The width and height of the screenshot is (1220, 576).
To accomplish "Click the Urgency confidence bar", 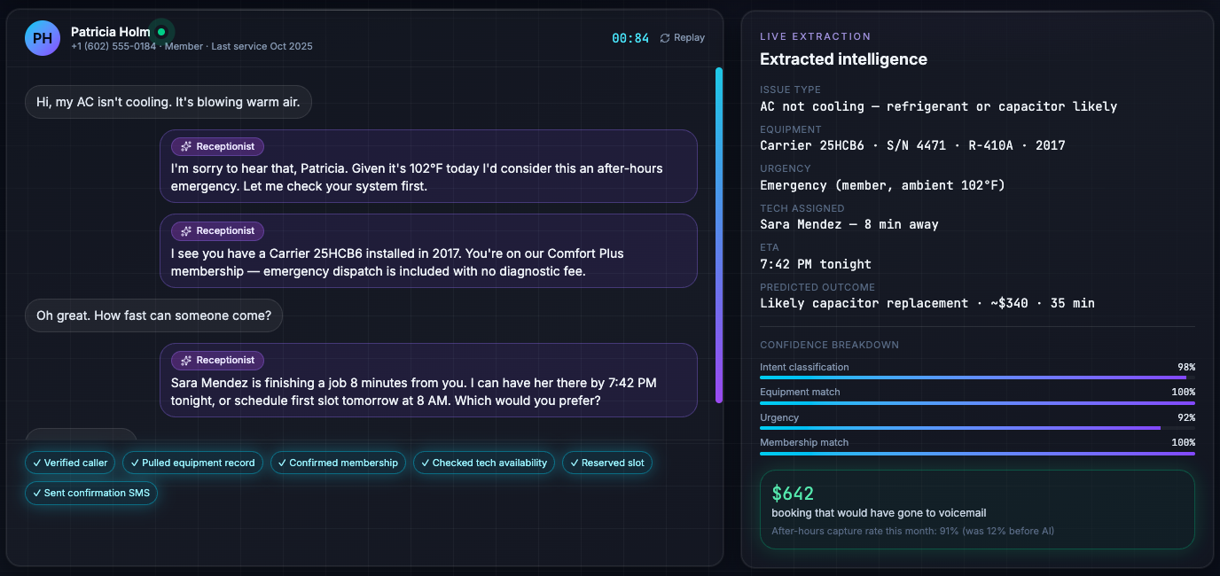I will [x=977, y=428].
